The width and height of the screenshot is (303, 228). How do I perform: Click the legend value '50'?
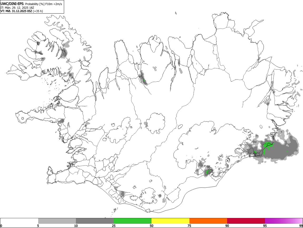click(151, 226)
